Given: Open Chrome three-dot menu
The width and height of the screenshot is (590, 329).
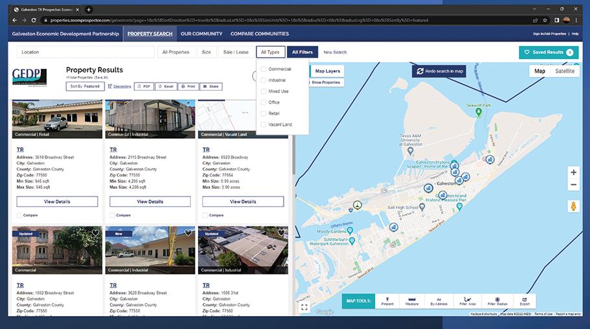Looking at the screenshot, I should point(576,20).
